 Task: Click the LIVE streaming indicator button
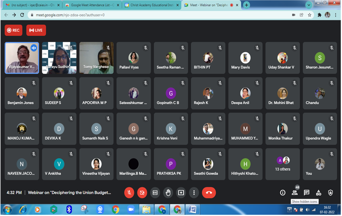[36, 30]
